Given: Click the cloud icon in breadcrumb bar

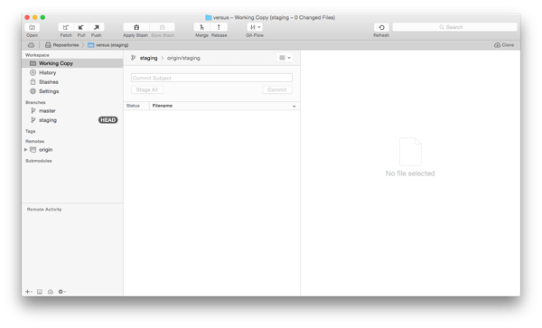Looking at the screenshot, I should coord(31,45).
